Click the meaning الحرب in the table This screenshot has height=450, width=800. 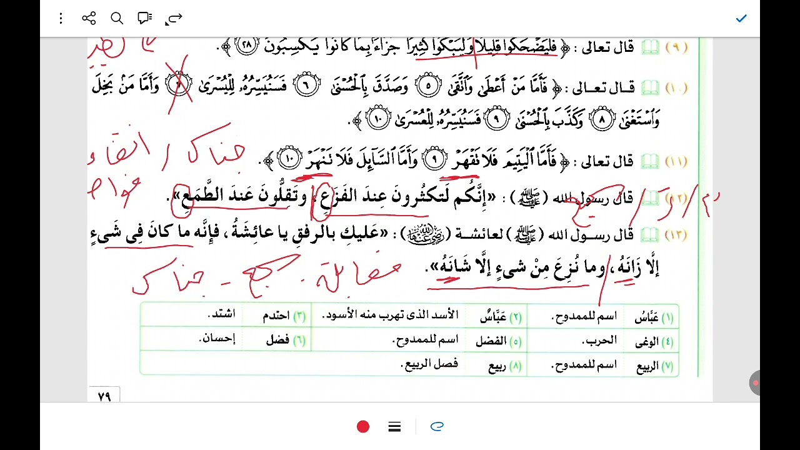(x=599, y=341)
